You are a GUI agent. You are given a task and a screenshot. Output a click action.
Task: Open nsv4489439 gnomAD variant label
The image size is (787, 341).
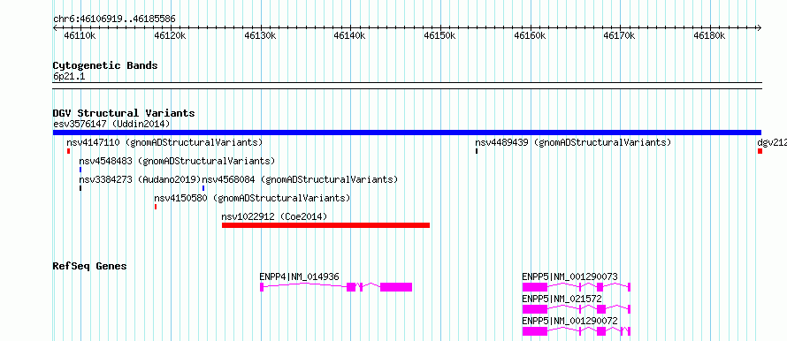point(573,142)
